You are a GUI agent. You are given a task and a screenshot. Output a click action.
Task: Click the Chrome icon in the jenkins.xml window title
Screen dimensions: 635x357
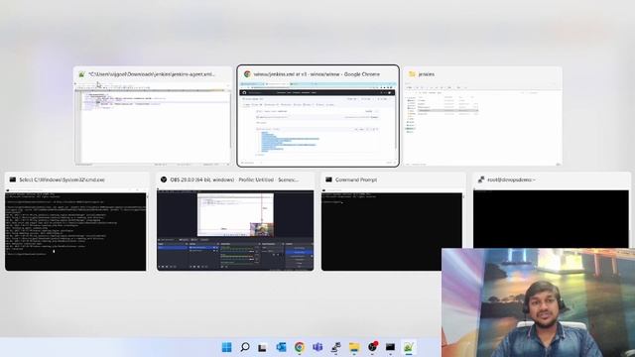[247, 74]
